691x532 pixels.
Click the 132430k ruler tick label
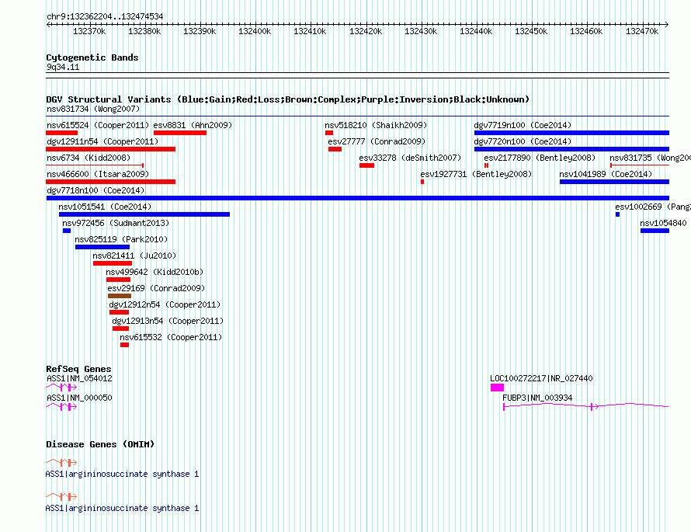click(x=421, y=31)
